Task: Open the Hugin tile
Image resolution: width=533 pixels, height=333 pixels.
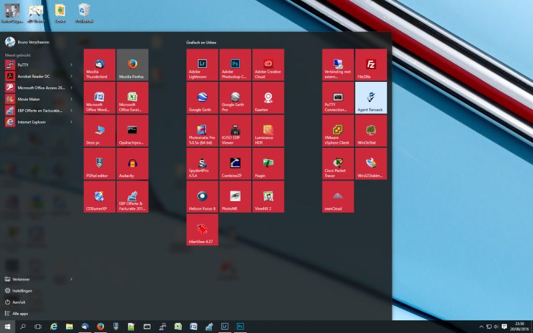Action: [268, 163]
